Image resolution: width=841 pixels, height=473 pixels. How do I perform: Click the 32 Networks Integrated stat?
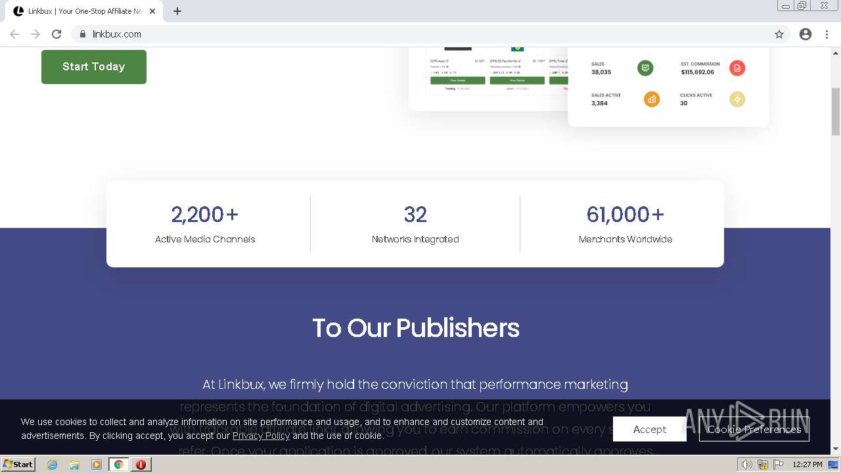coord(415,224)
